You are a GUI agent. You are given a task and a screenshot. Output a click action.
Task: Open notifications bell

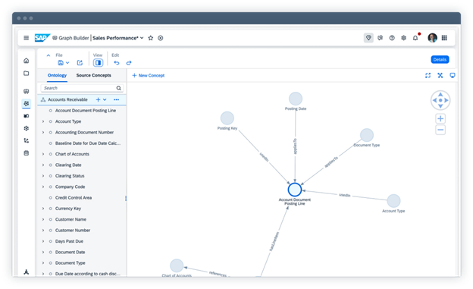[x=415, y=38]
